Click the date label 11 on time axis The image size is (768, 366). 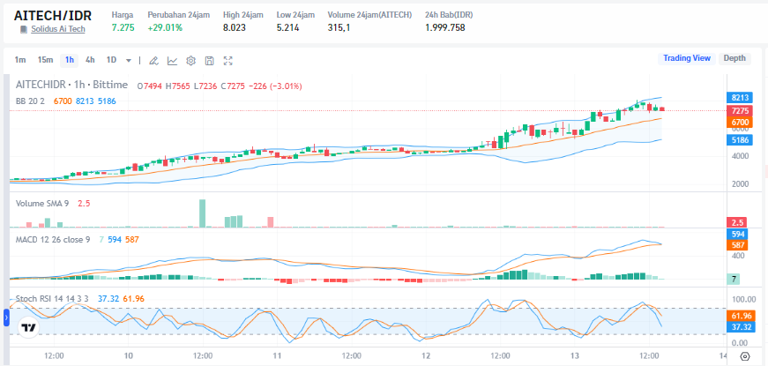click(278, 355)
